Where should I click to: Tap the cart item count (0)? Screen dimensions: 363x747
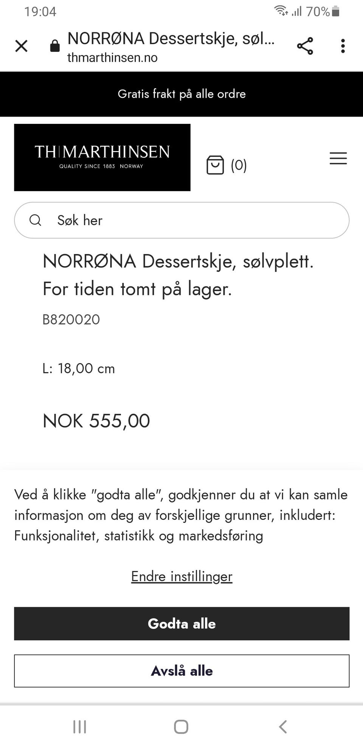(239, 165)
